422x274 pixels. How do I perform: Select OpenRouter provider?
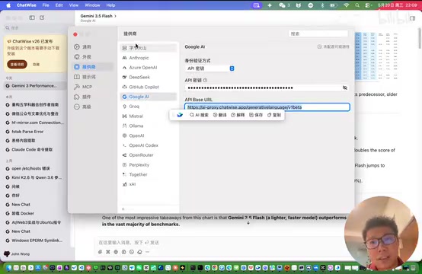click(149, 155)
